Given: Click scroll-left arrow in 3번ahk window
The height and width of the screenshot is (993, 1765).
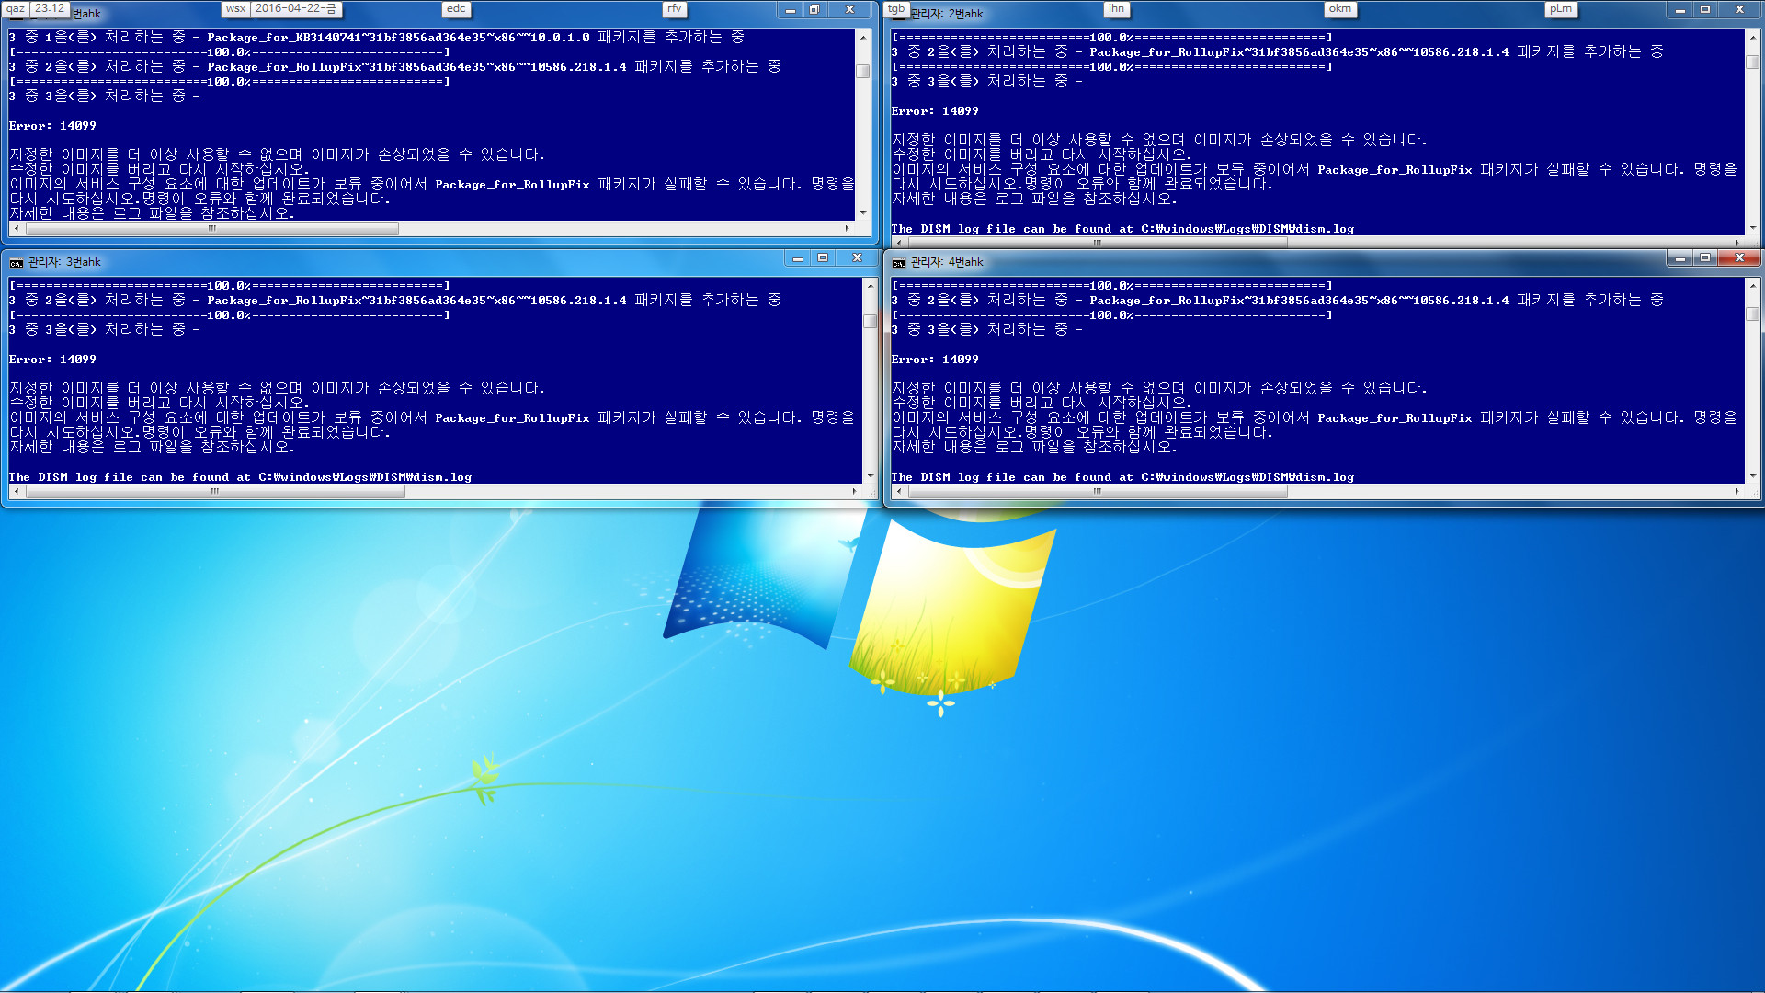Looking at the screenshot, I should (x=17, y=492).
